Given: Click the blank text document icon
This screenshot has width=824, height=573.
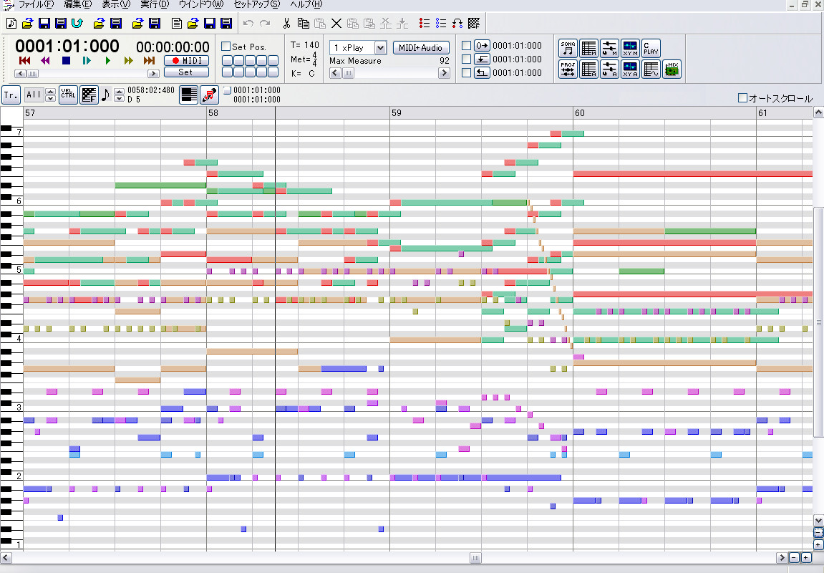Looking at the screenshot, I should [177, 23].
